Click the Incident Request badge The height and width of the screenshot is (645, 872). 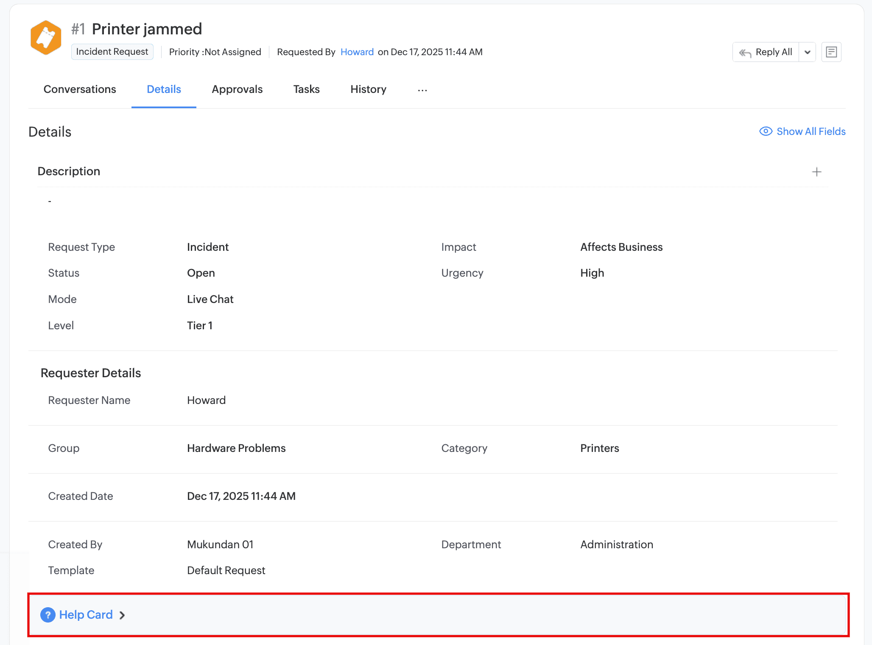tap(112, 52)
